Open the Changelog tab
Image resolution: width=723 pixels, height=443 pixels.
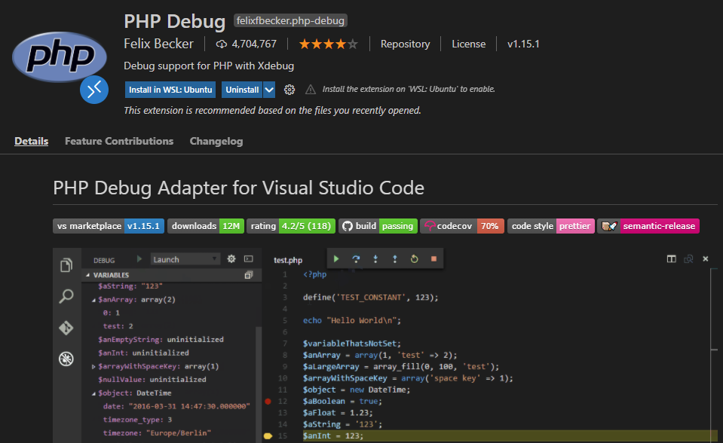click(x=216, y=141)
